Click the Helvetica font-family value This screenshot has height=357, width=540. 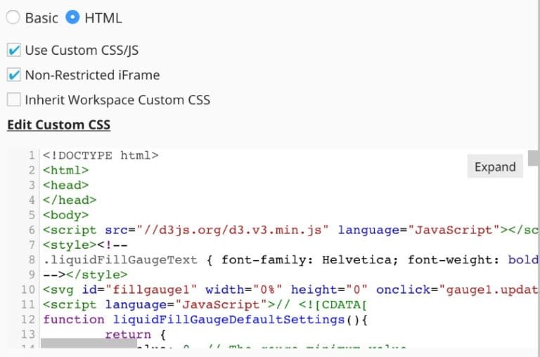point(360,259)
